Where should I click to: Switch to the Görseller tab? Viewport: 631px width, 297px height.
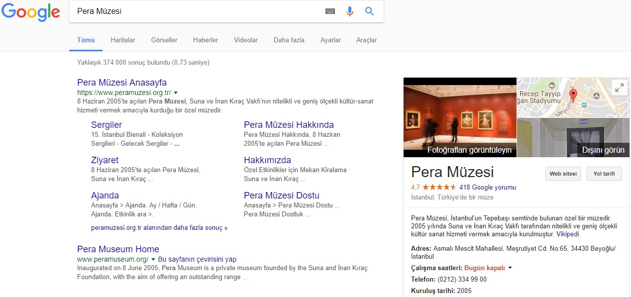(164, 40)
